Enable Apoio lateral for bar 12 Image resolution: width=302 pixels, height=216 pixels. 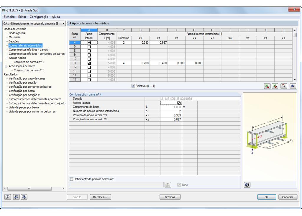click(89, 67)
